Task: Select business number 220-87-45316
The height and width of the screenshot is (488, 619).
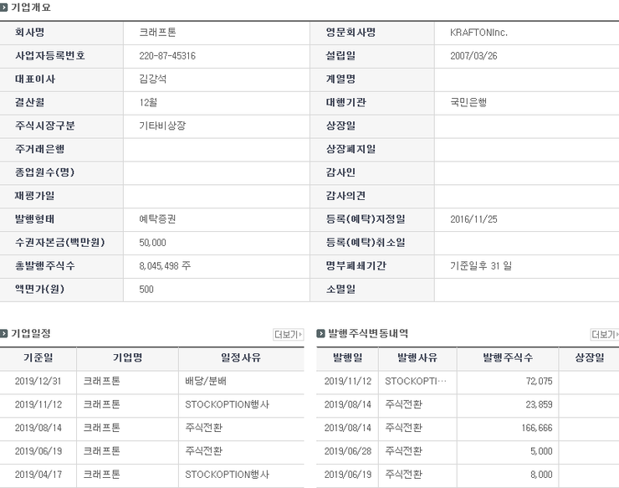Action: (167, 56)
